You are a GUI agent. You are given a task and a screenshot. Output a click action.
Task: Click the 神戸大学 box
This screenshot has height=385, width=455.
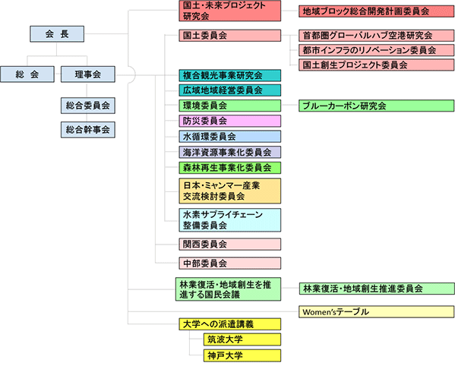coord(242,355)
